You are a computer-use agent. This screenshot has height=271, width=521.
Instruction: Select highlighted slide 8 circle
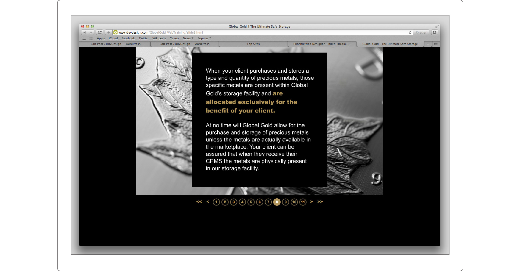[277, 202]
